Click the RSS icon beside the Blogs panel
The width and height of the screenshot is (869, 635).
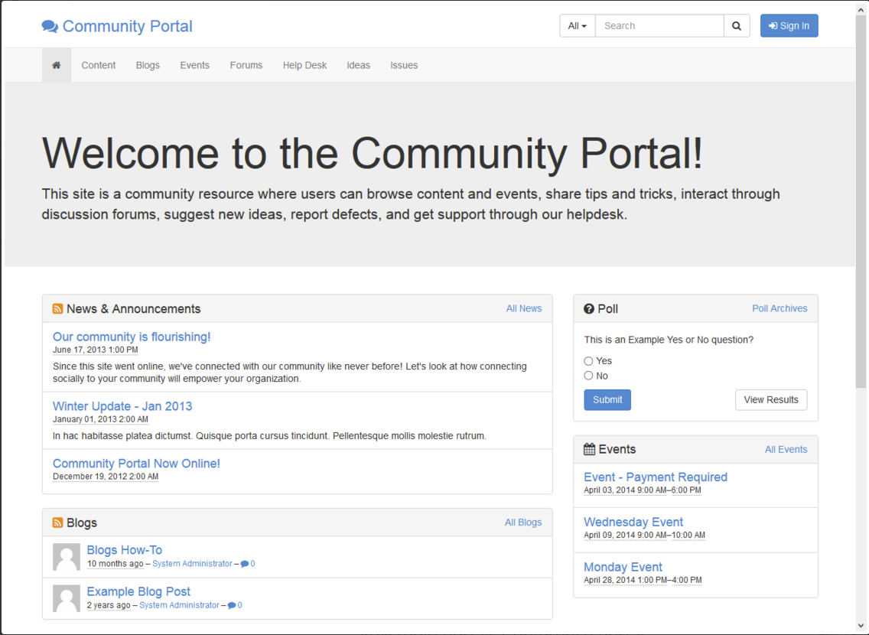point(57,522)
